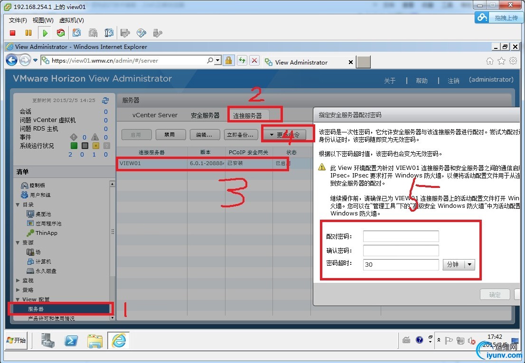Screen dimensions: 525x363
Task: Open PowerShell from the taskbar
Action: (x=71, y=341)
